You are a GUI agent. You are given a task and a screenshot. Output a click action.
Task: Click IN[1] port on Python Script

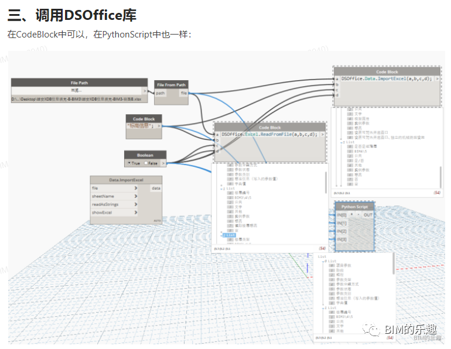coord(341,223)
